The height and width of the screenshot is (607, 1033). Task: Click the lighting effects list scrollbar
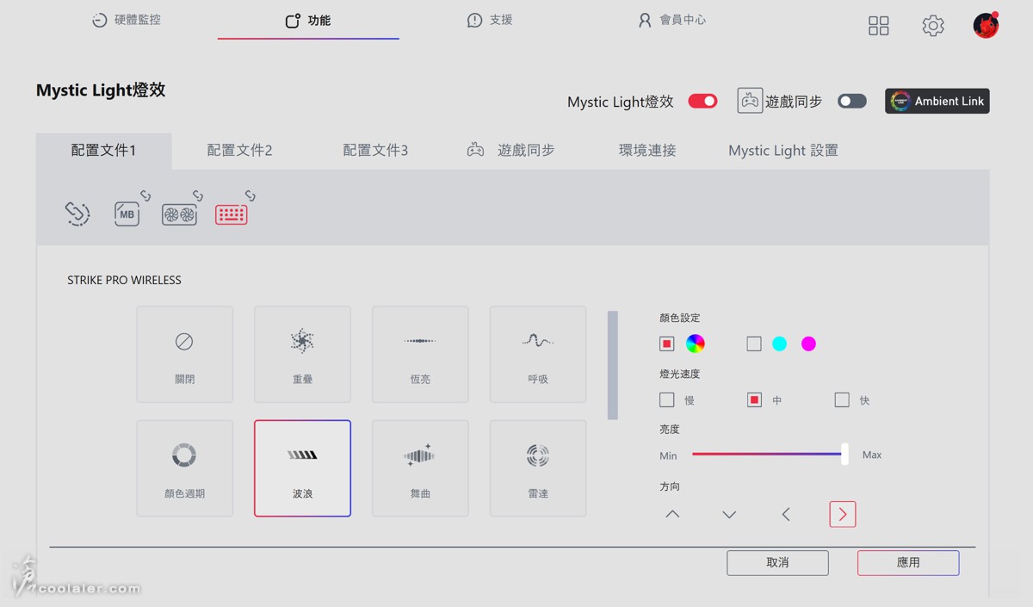613,365
